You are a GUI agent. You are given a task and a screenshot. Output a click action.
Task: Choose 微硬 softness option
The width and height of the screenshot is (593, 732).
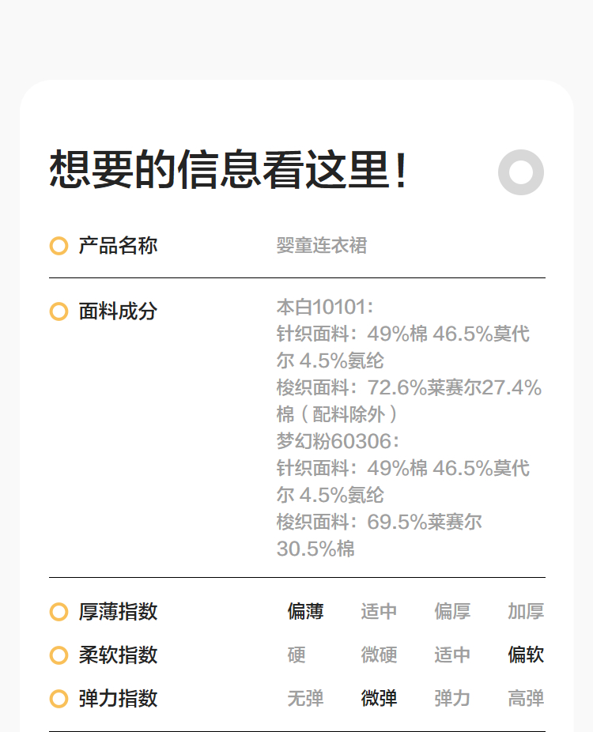(x=379, y=655)
